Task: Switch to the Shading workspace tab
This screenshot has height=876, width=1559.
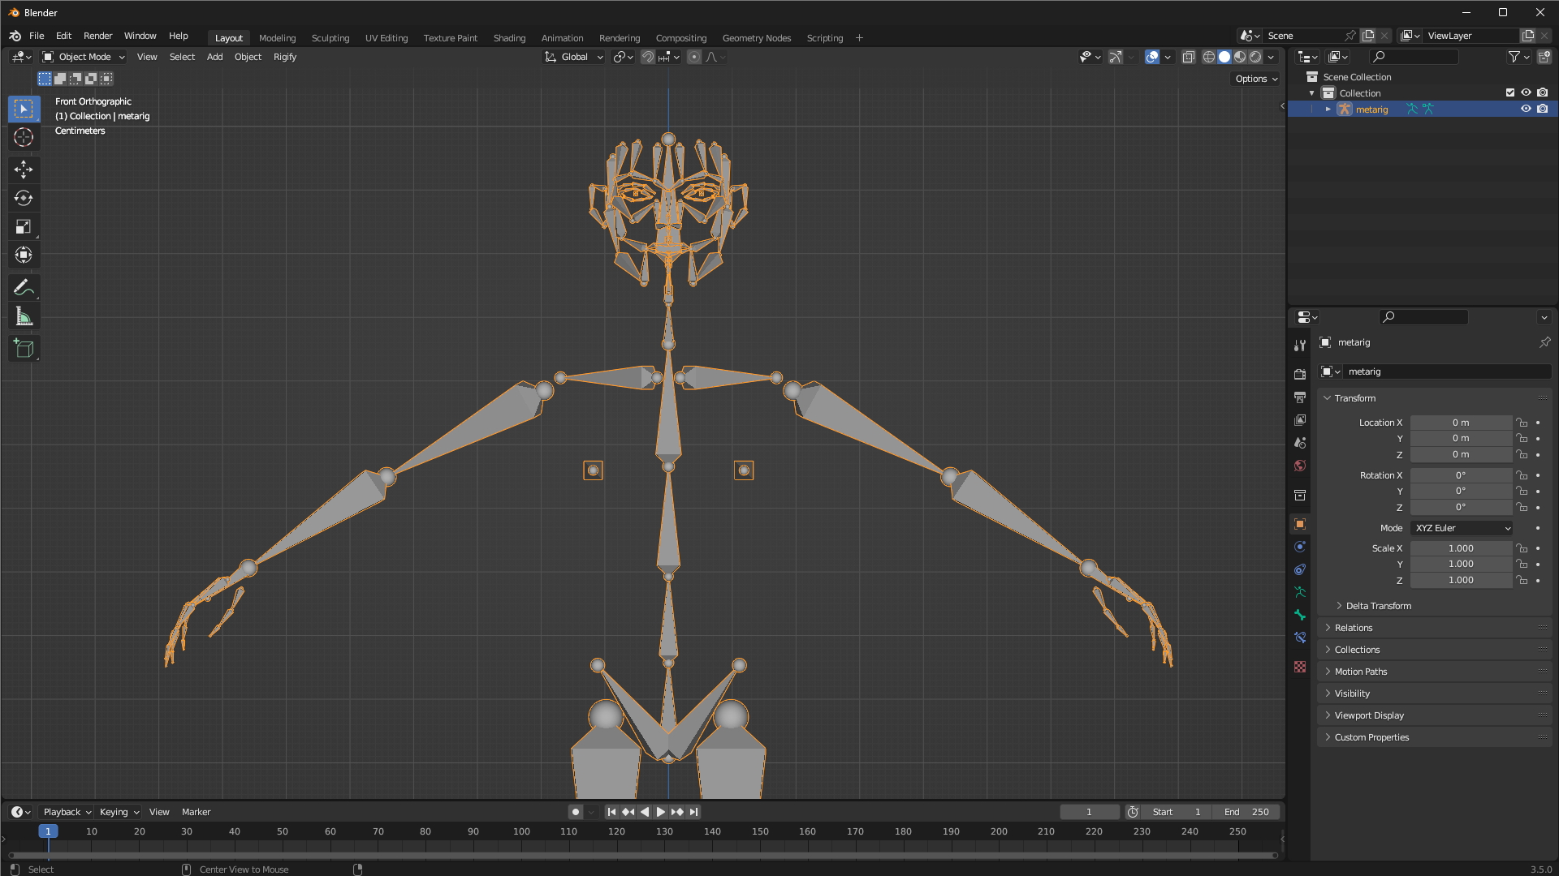Action: click(509, 37)
